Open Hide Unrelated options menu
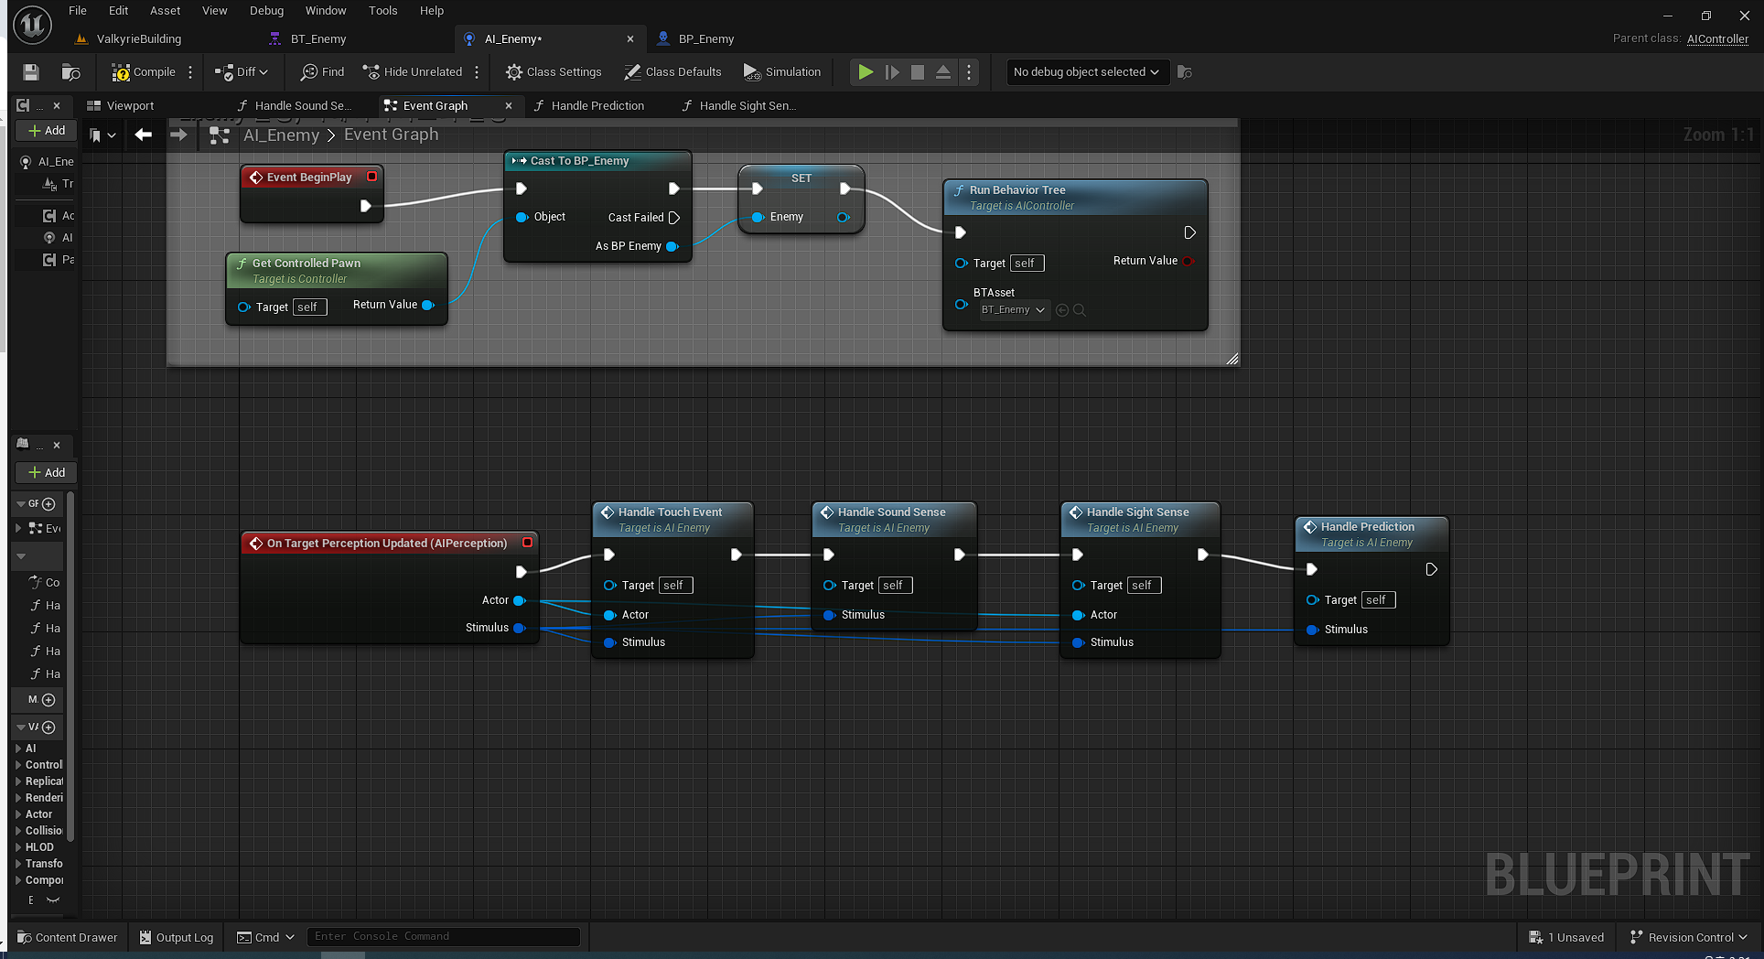The height and width of the screenshot is (959, 1764). tap(477, 72)
